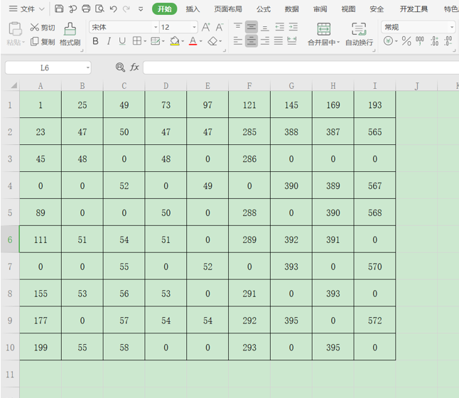The image size is (459, 398).
Task: Select bottom vertical alignment icon
Action: coord(265,27)
